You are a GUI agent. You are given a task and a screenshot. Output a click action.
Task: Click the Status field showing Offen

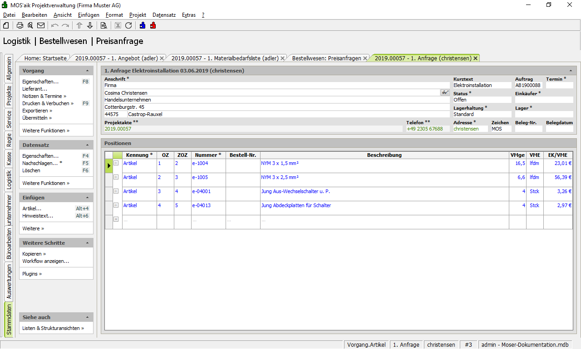point(482,100)
